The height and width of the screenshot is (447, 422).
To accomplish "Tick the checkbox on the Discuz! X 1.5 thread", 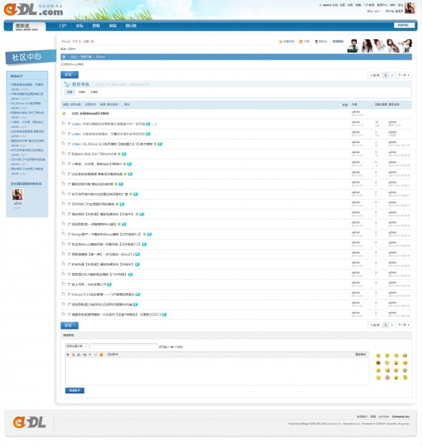I will click(70, 295).
